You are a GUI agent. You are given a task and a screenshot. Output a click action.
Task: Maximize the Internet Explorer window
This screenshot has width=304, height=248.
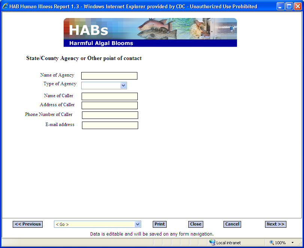(289, 6)
